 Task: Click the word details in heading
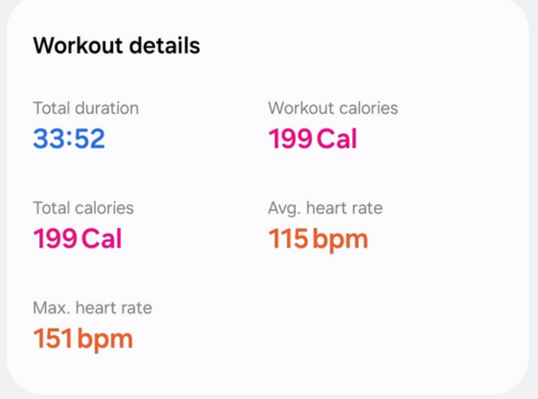(x=165, y=46)
